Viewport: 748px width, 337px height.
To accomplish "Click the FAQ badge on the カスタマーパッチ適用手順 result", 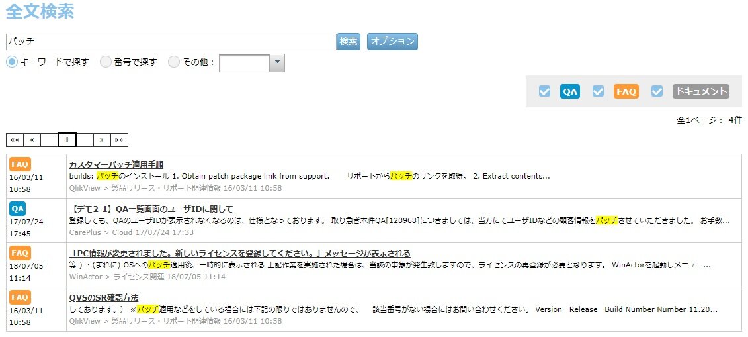I will tap(20, 164).
